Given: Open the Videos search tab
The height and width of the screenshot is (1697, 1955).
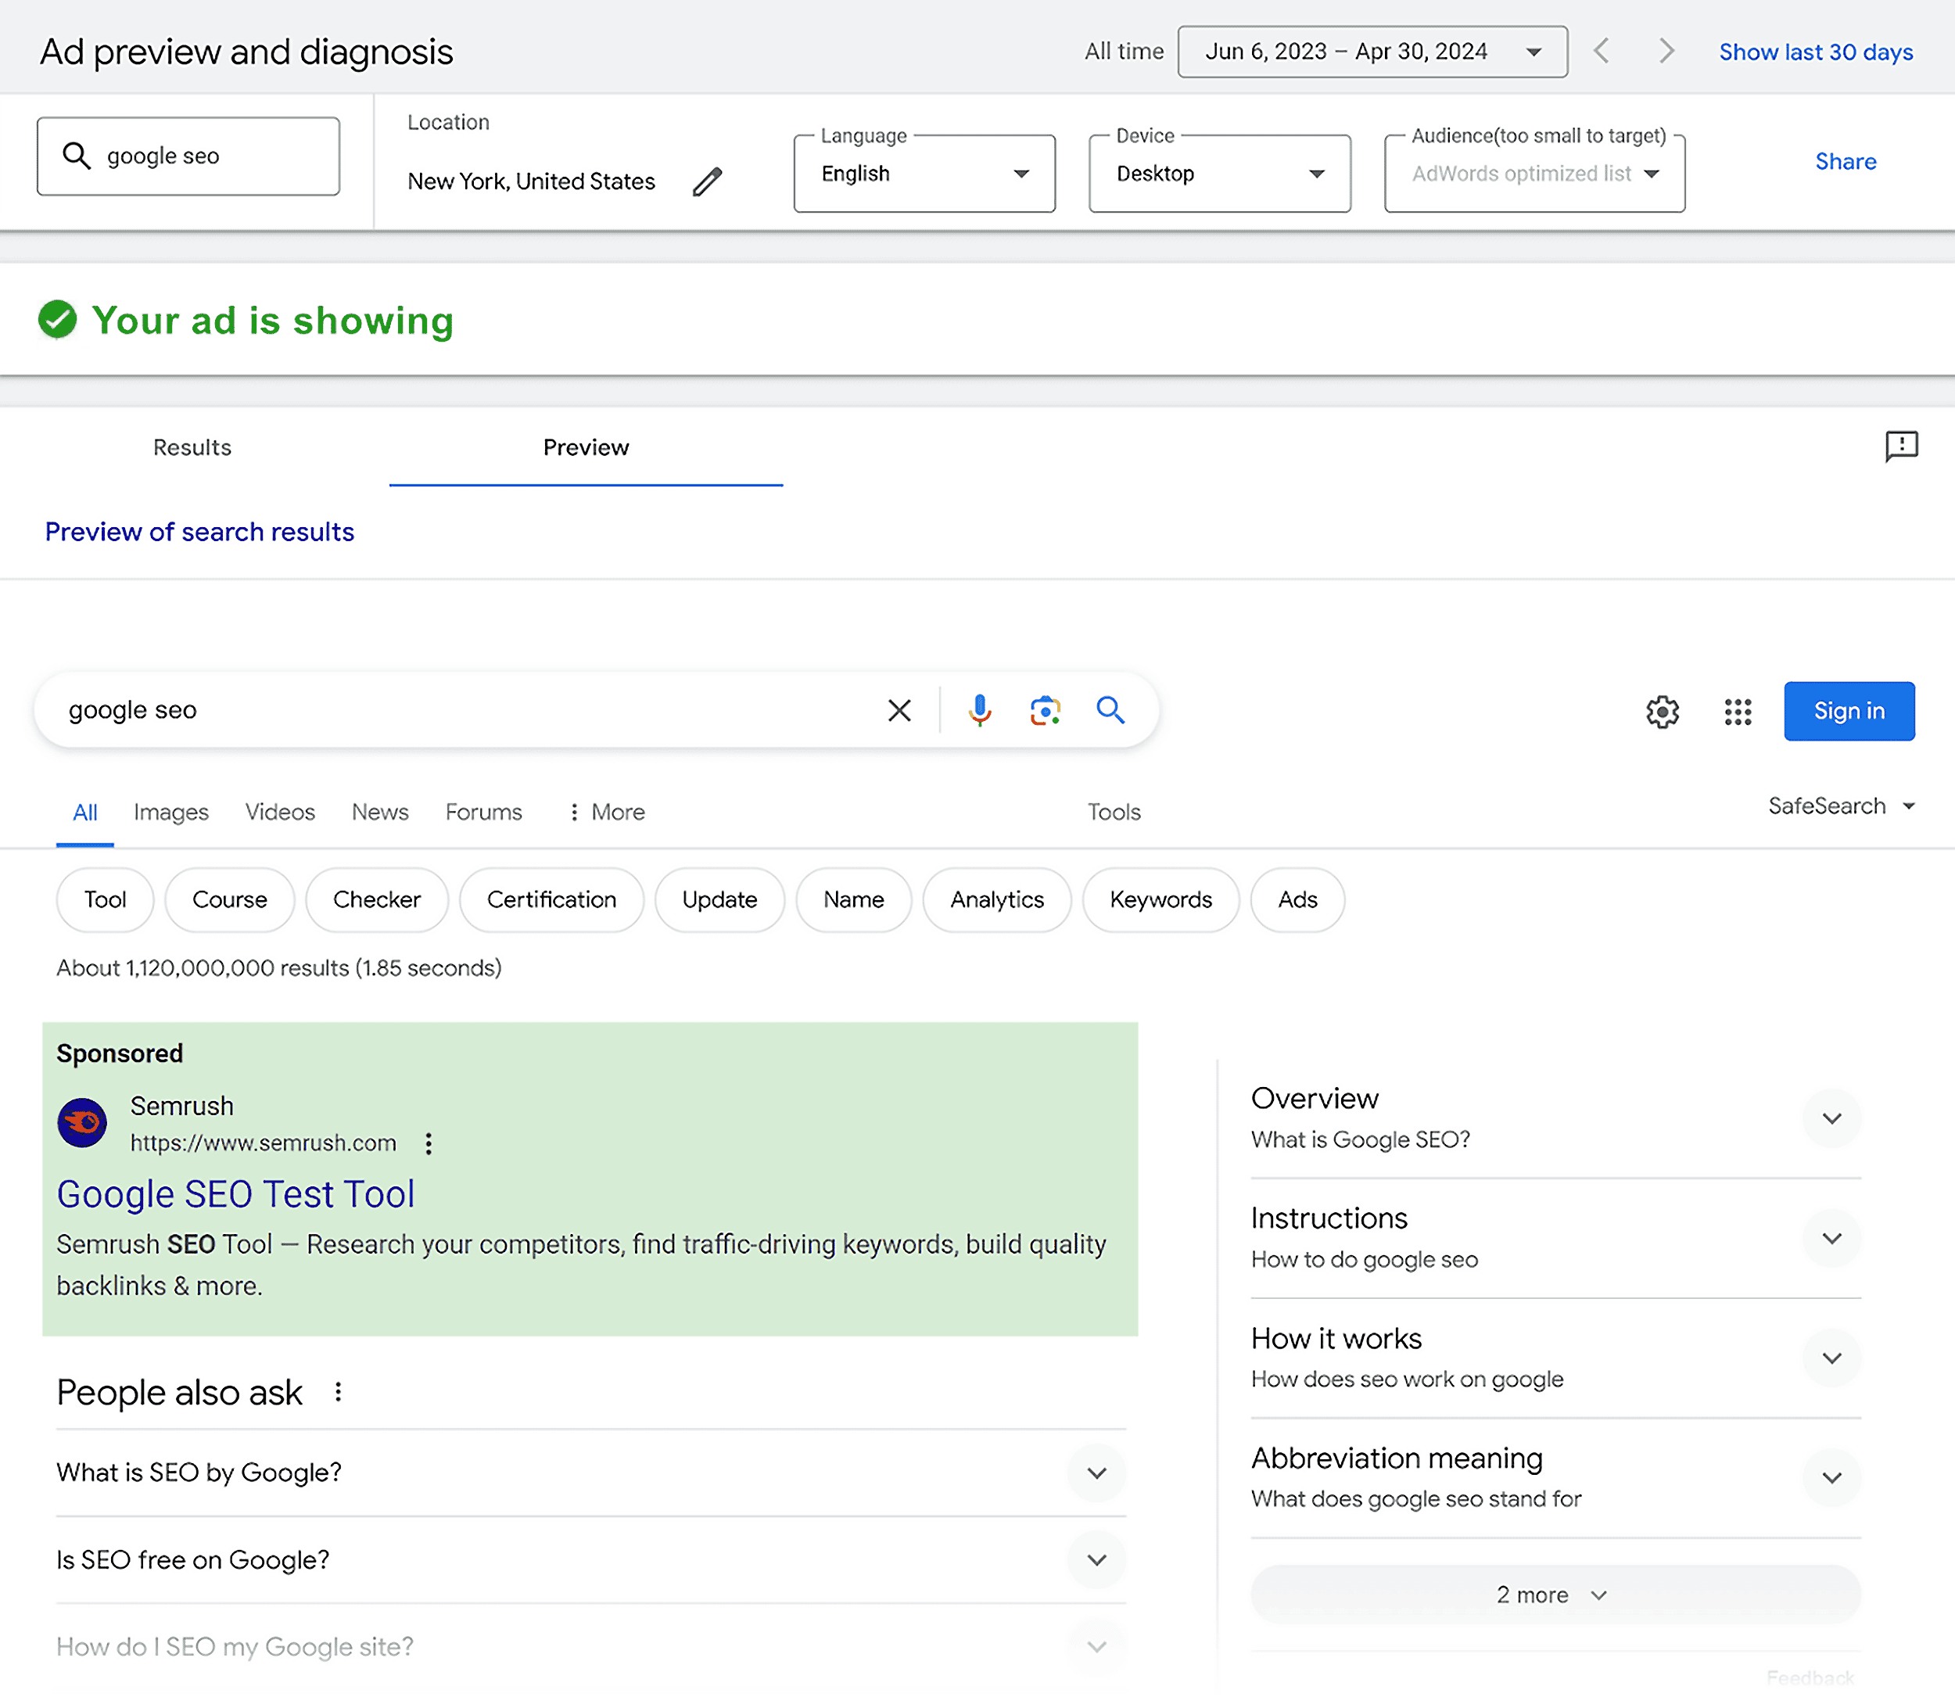Looking at the screenshot, I should (x=279, y=813).
